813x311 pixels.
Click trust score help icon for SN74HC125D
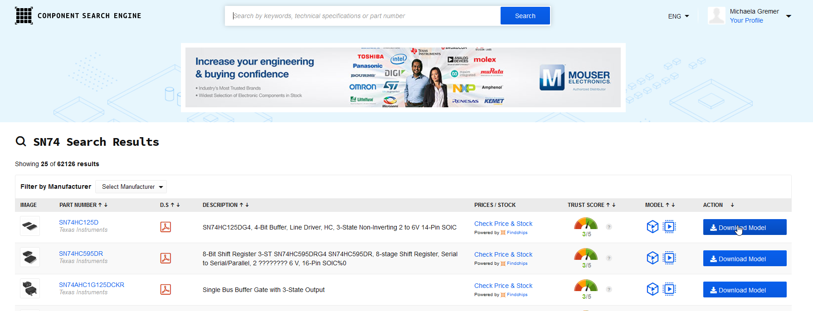[609, 227]
